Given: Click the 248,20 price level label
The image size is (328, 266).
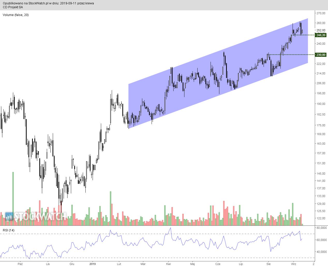Looking at the screenshot, I should click(x=321, y=35).
